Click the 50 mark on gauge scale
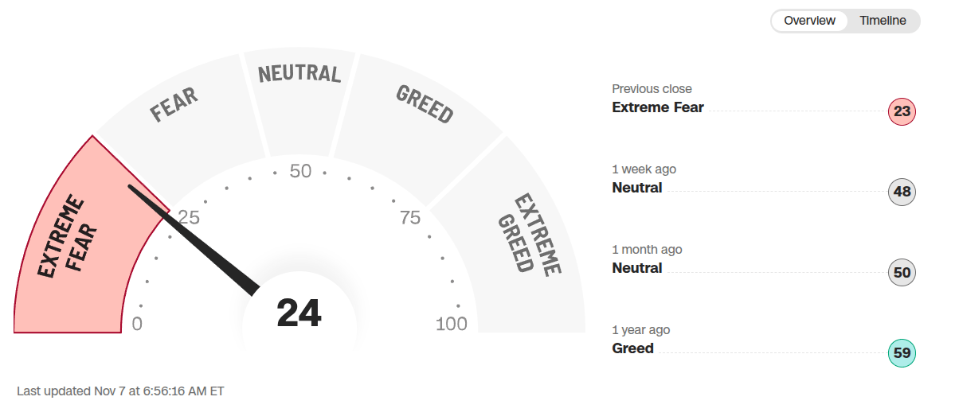The width and height of the screenshot is (955, 420). click(x=300, y=171)
